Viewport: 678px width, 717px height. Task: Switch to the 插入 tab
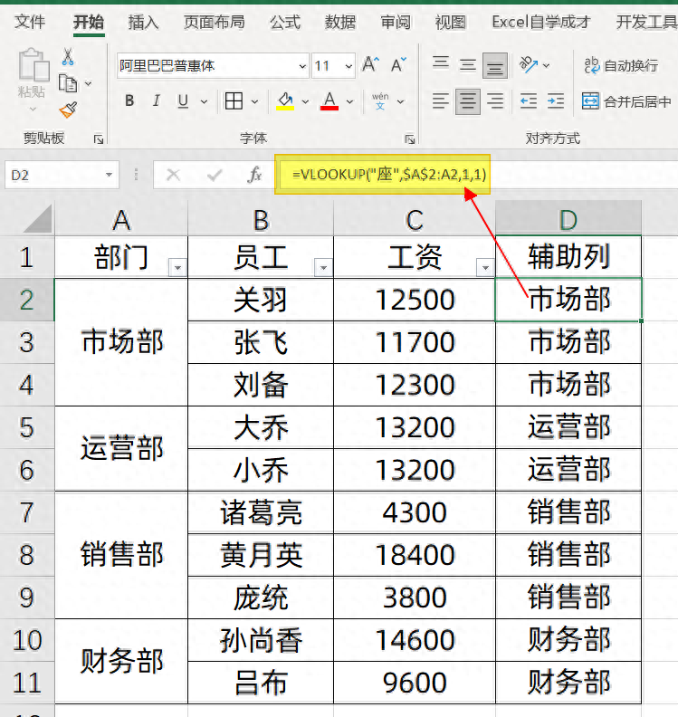143,22
